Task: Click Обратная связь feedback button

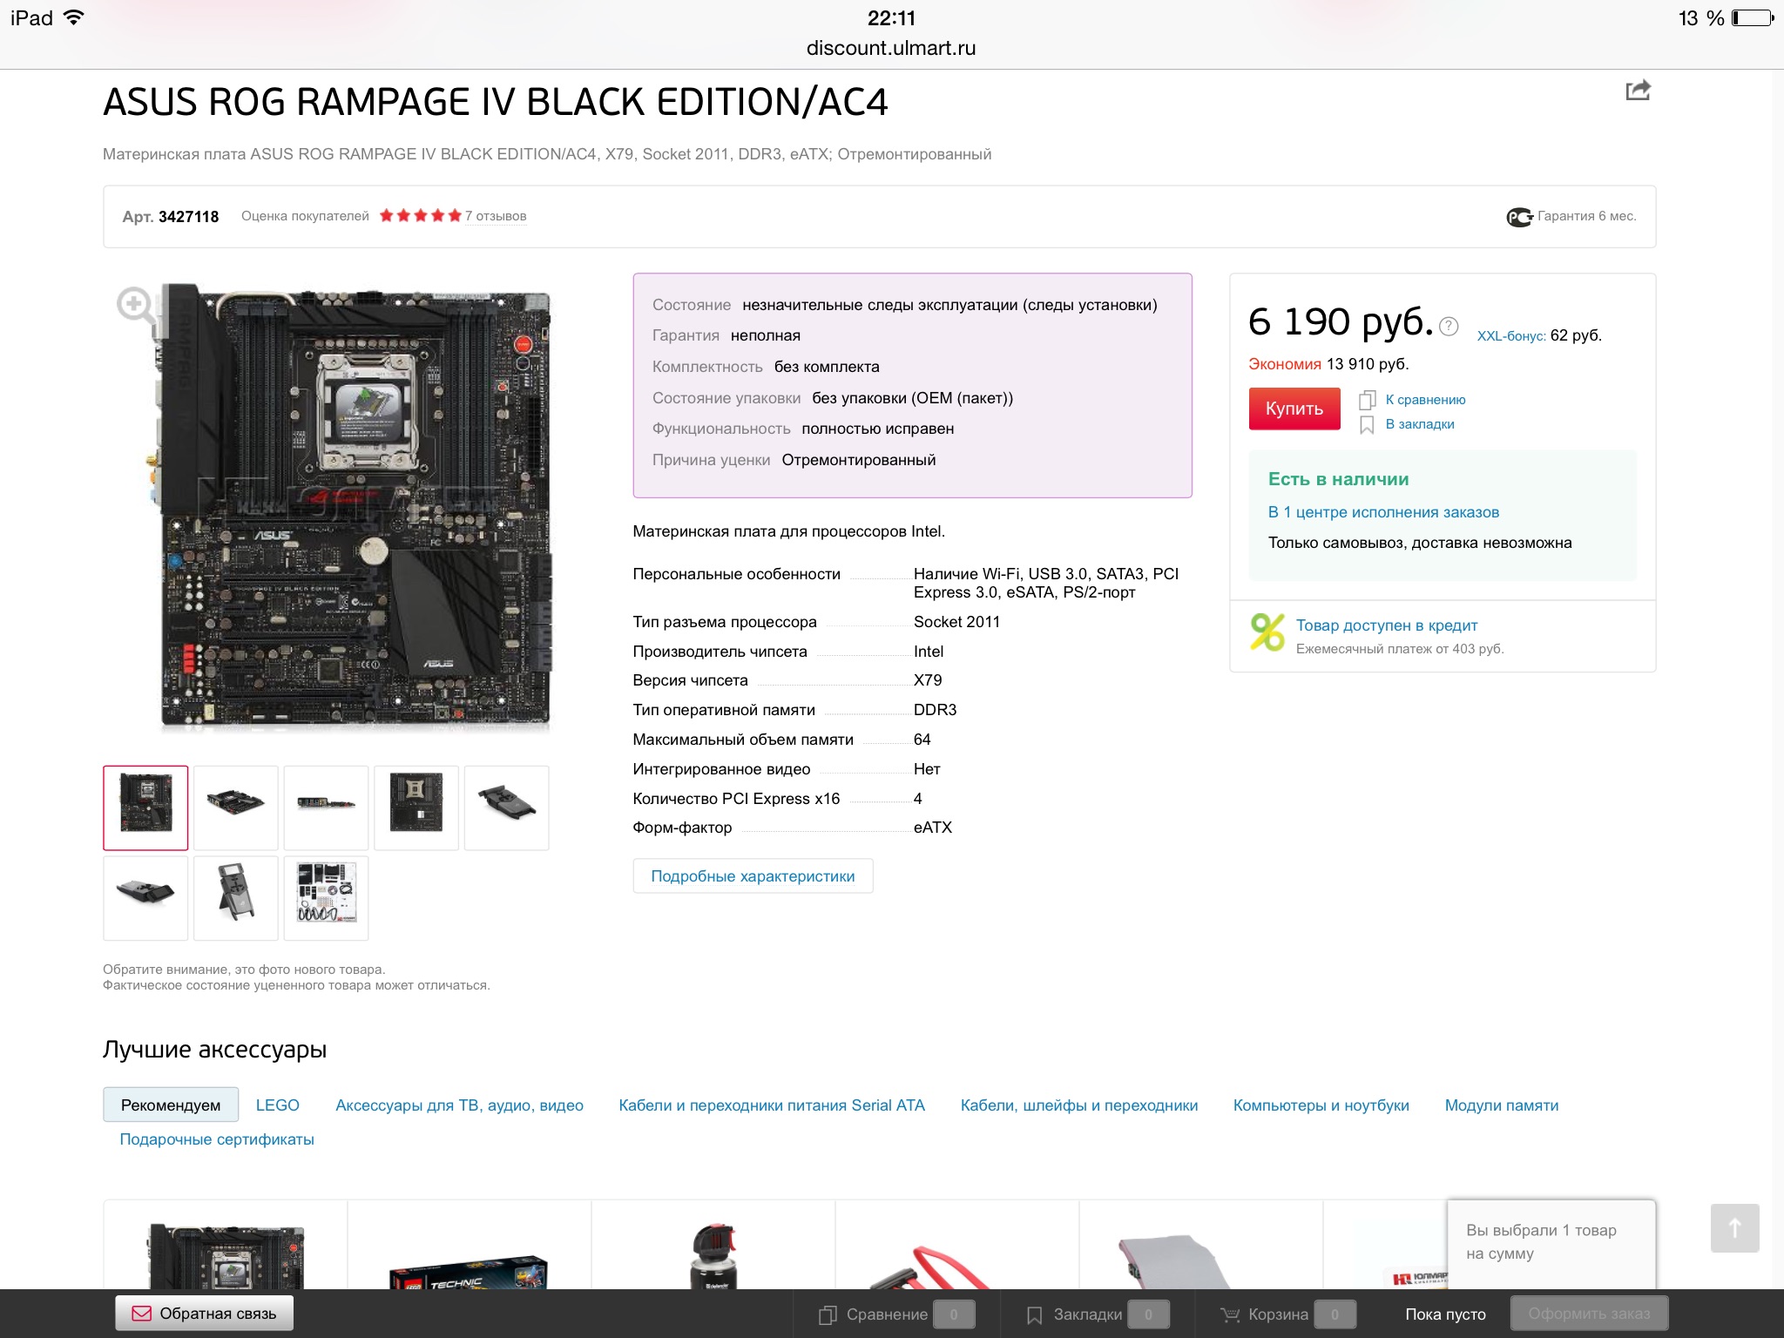Action: click(204, 1314)
